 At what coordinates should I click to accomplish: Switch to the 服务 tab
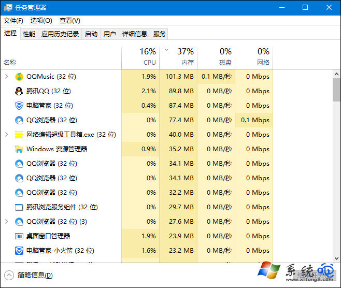tap(159, 34)
